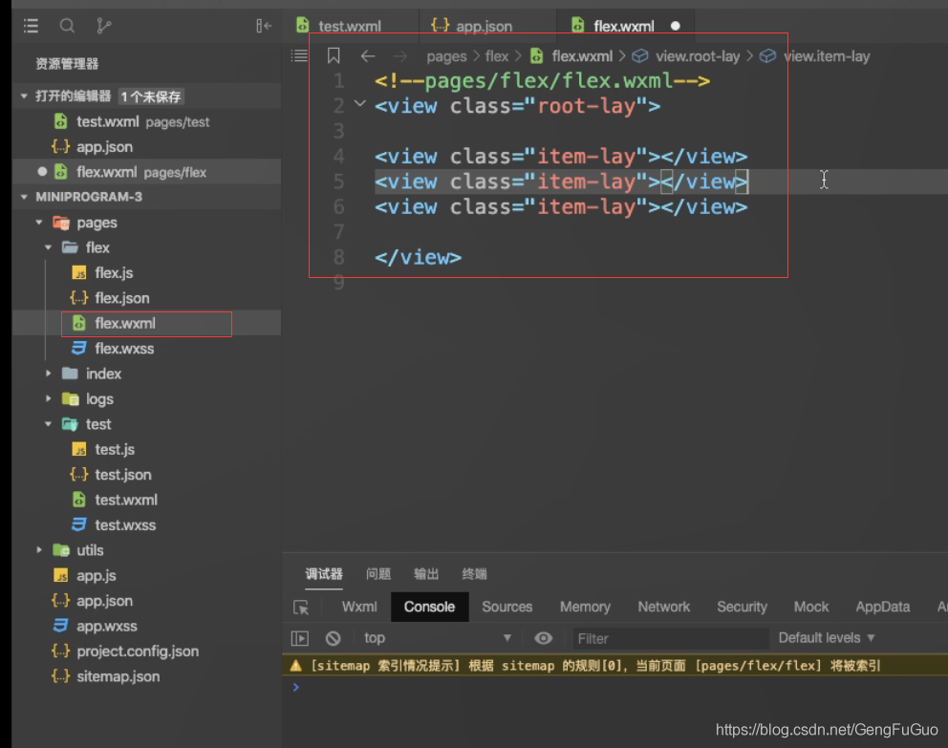This screenshot has width=948, height=748.
Task: Expand the logs folder arrow
Action: pyautogui.click(x=49, y=399)
